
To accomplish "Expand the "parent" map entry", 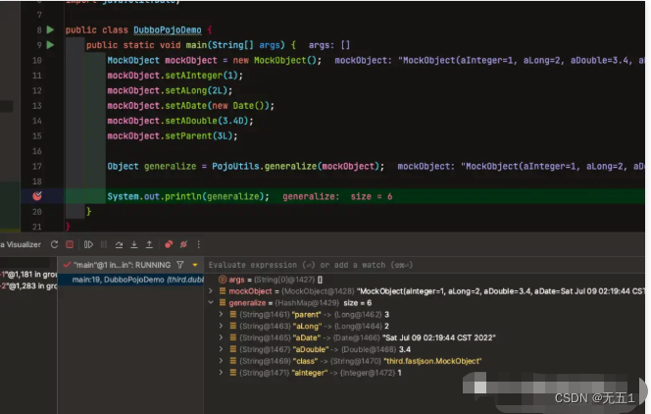I will (222, 314).
